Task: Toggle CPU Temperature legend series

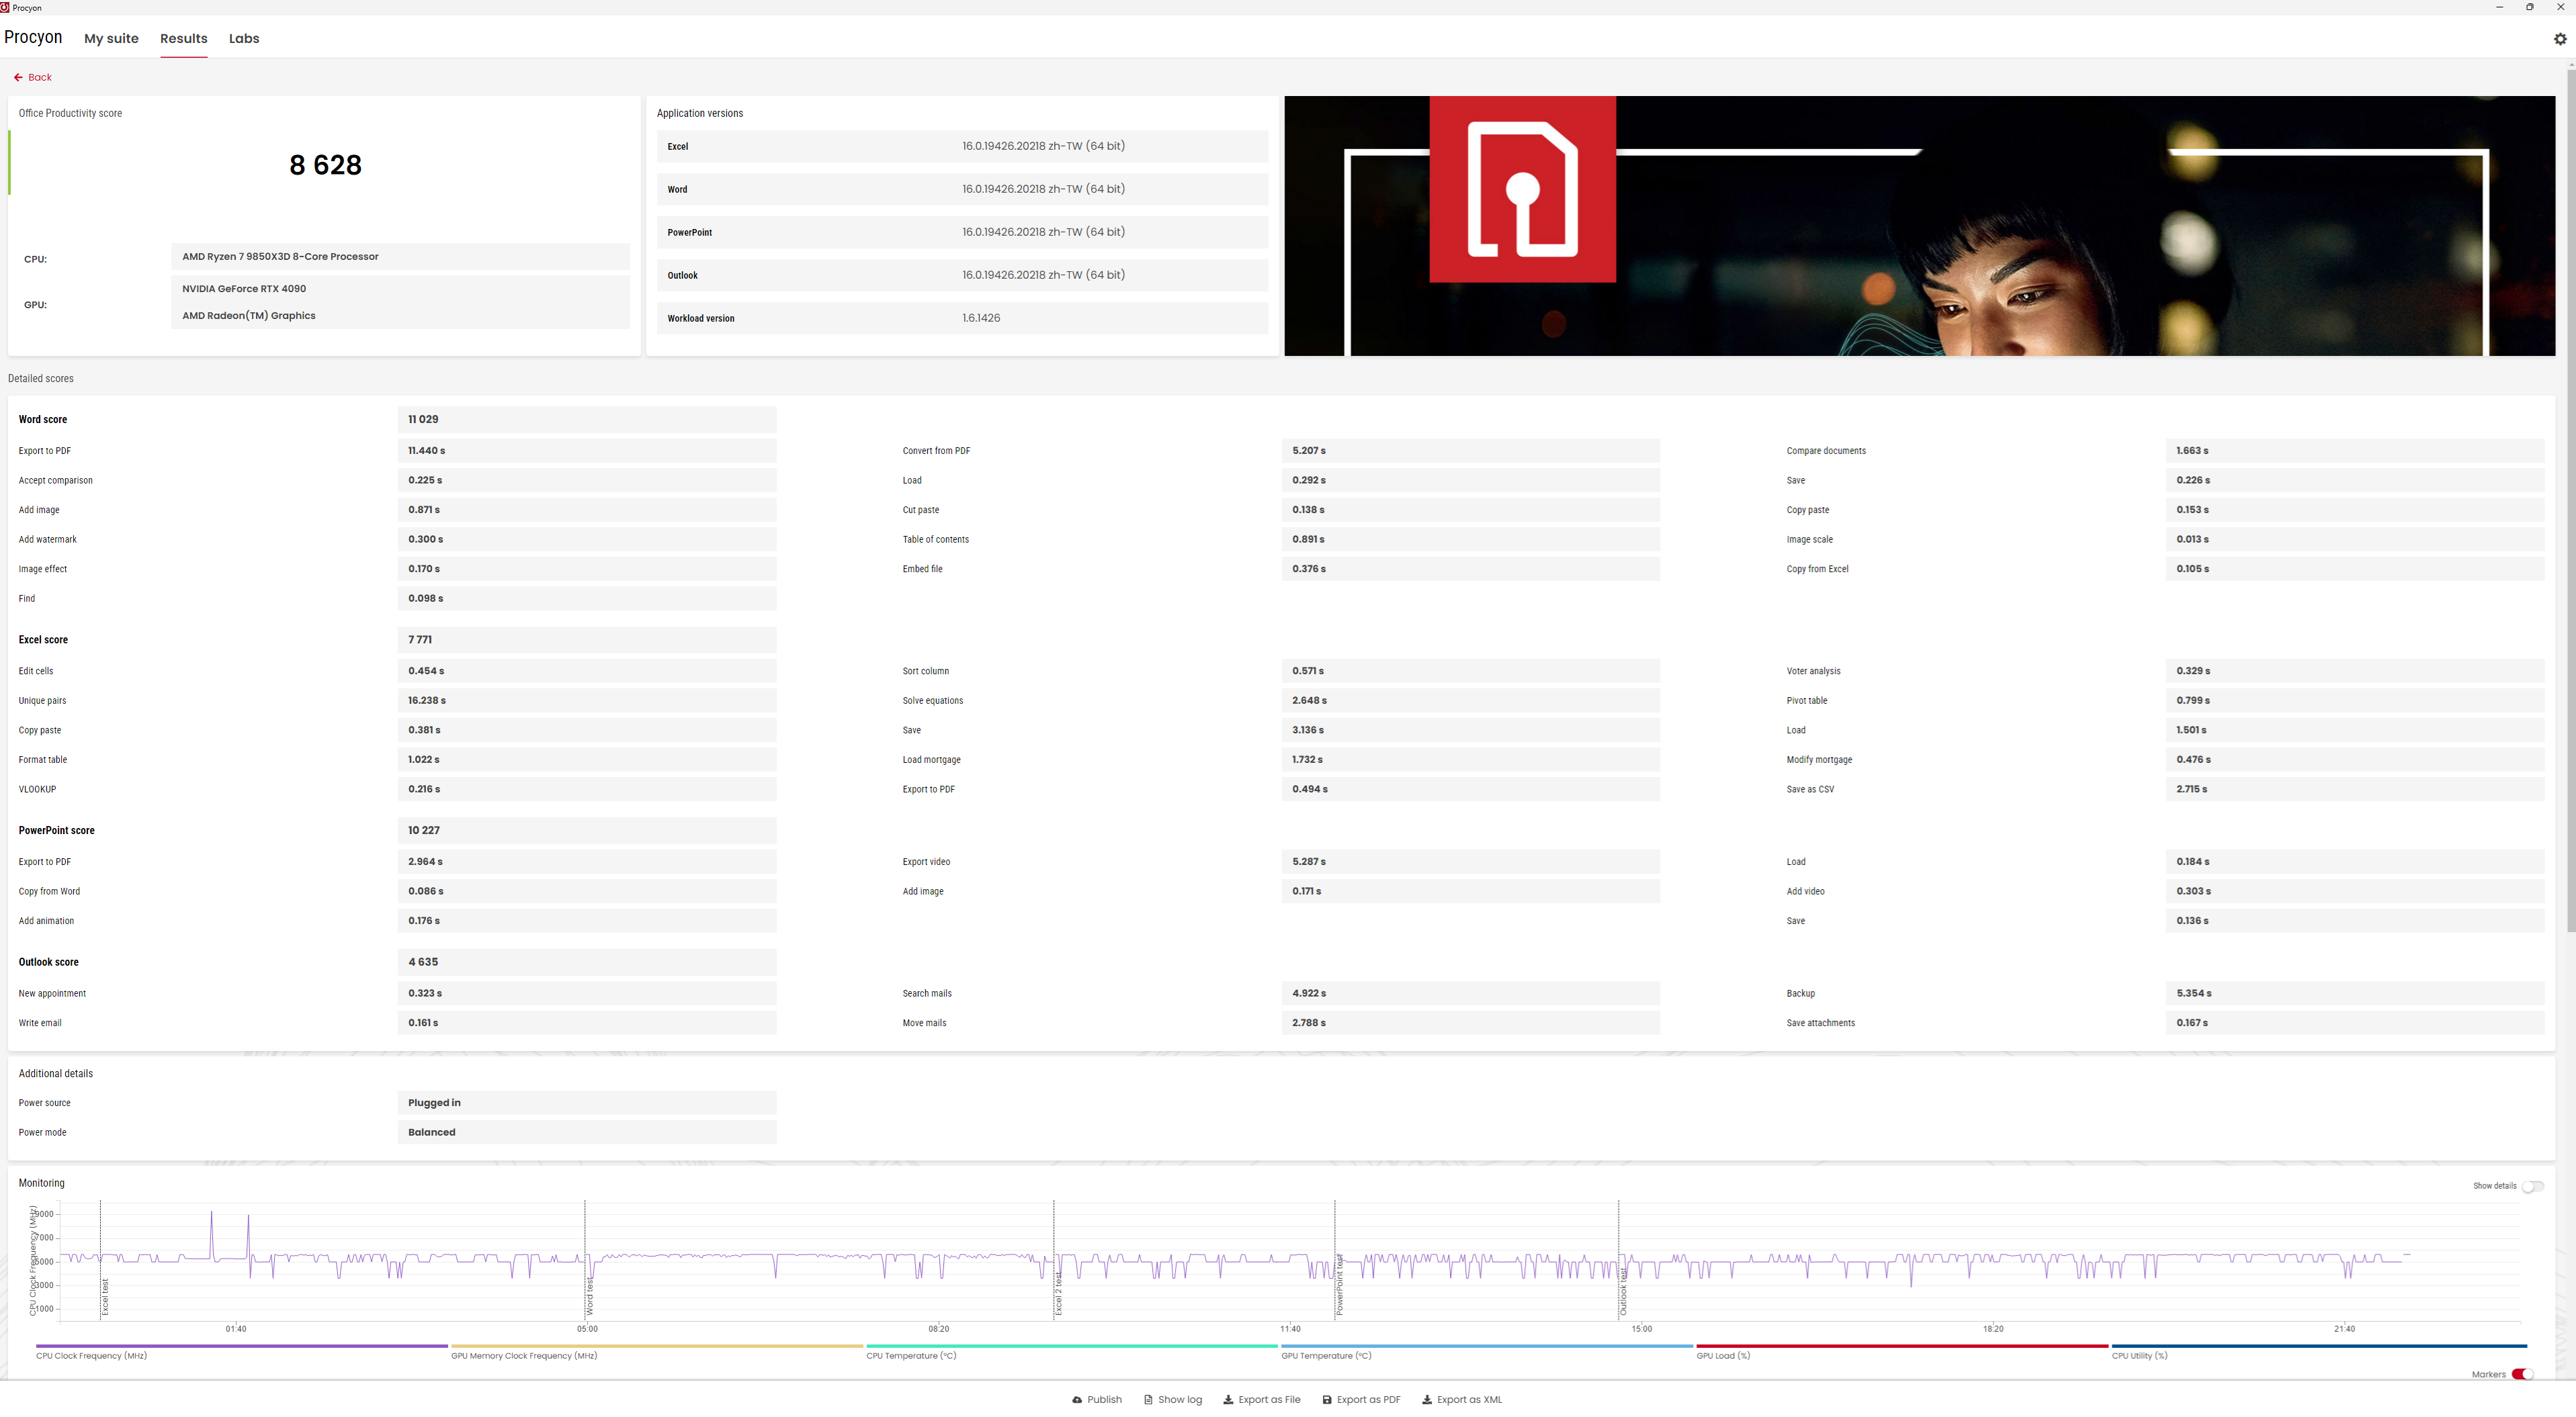Action: tap(911, 1355)
